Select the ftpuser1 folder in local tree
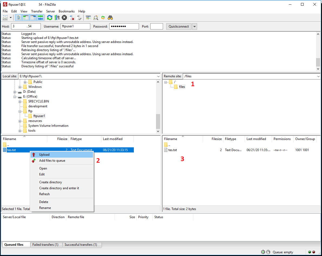The image size is (322, 256). tap(39, 116)
